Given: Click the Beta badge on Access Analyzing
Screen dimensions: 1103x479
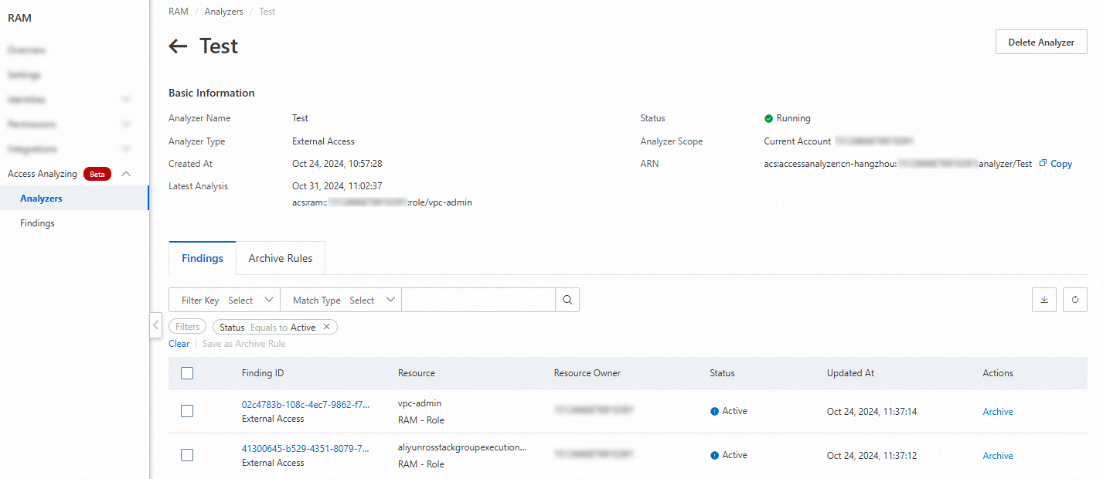Looking at the screenshot, I should click(97, 174).
